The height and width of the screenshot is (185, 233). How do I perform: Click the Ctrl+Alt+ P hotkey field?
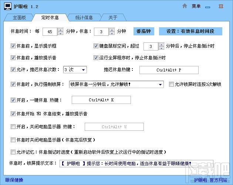169,70
